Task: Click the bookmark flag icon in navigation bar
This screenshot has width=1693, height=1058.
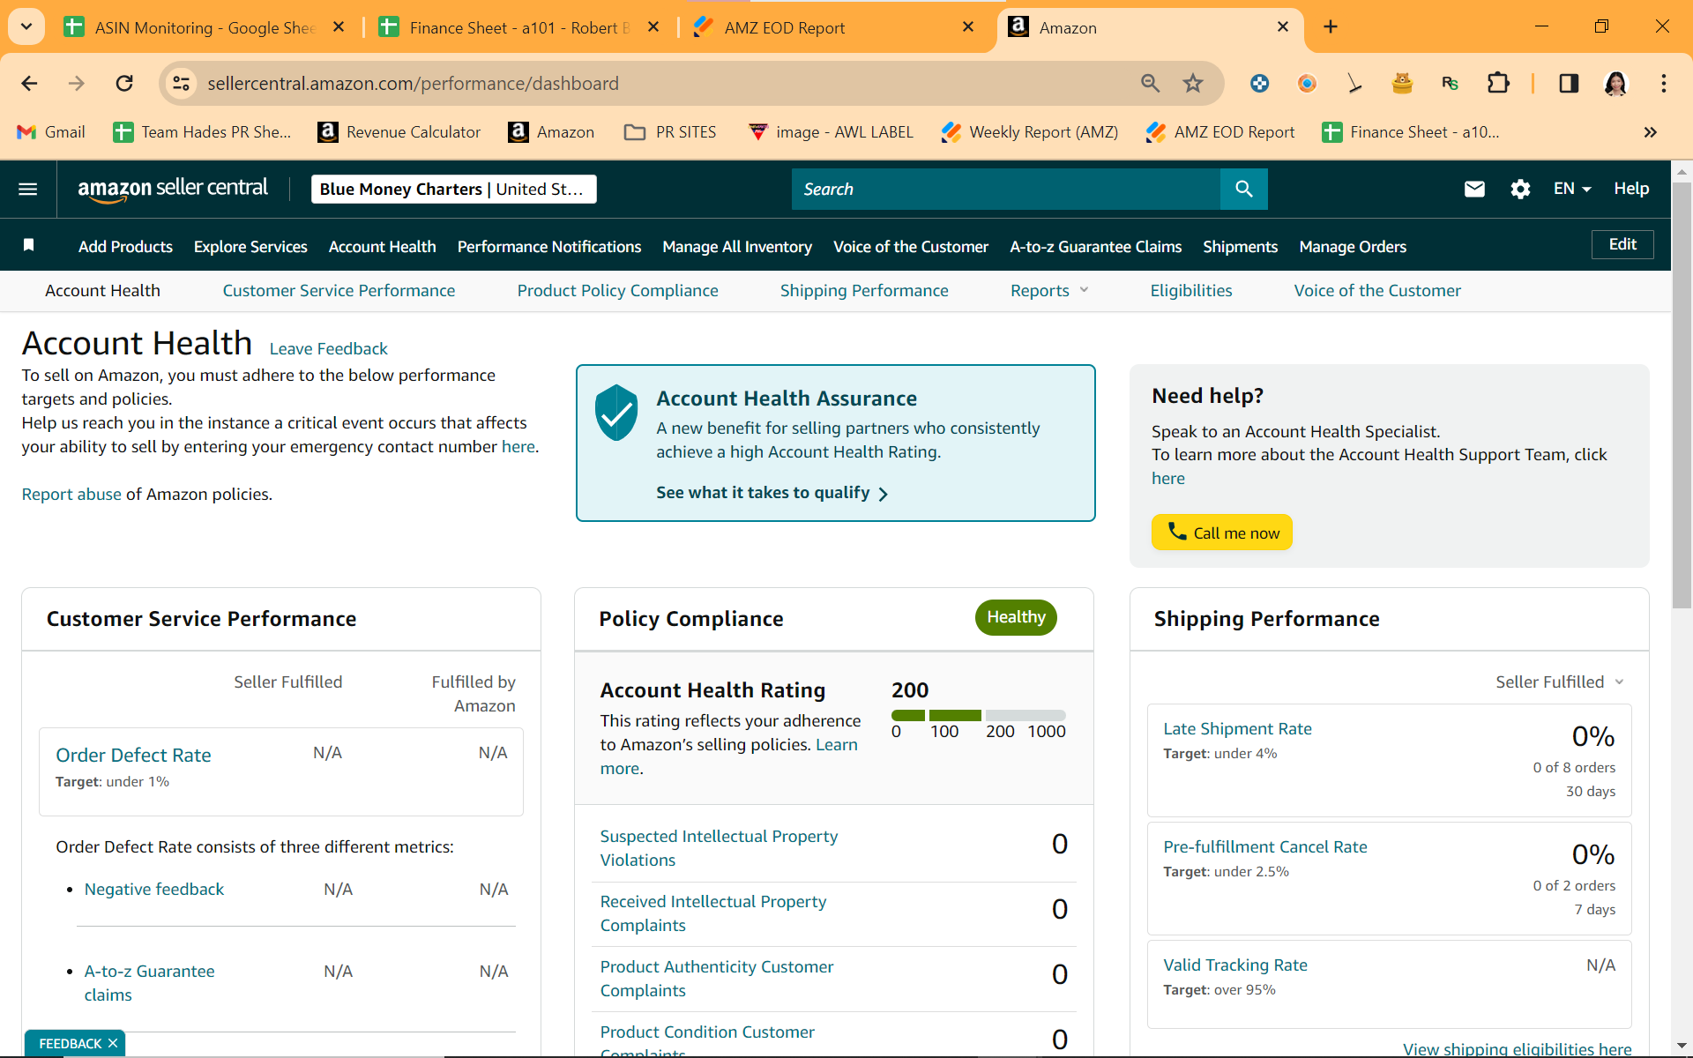Action: pyautogui.click(x=28, y=245)
